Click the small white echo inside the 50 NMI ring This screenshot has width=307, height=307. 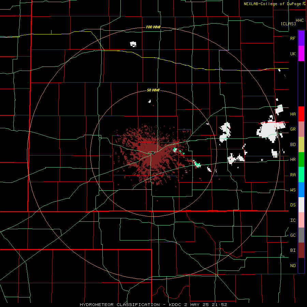coord(150,101)
